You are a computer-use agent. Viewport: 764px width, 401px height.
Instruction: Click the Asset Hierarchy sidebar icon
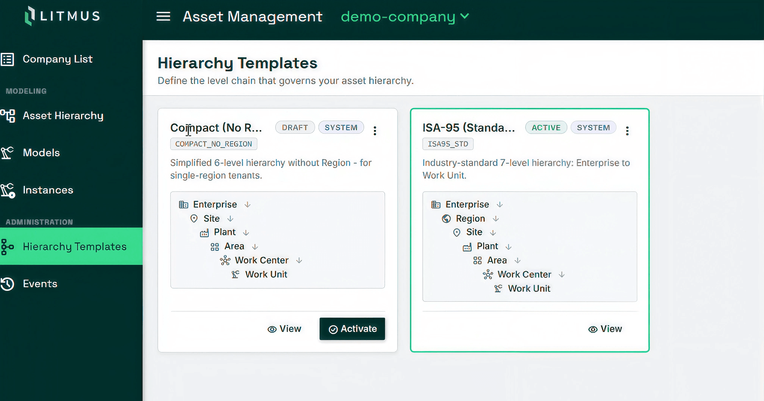tap(8, 116)
